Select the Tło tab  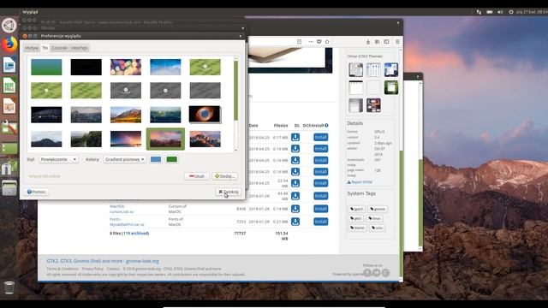[45, 48]
